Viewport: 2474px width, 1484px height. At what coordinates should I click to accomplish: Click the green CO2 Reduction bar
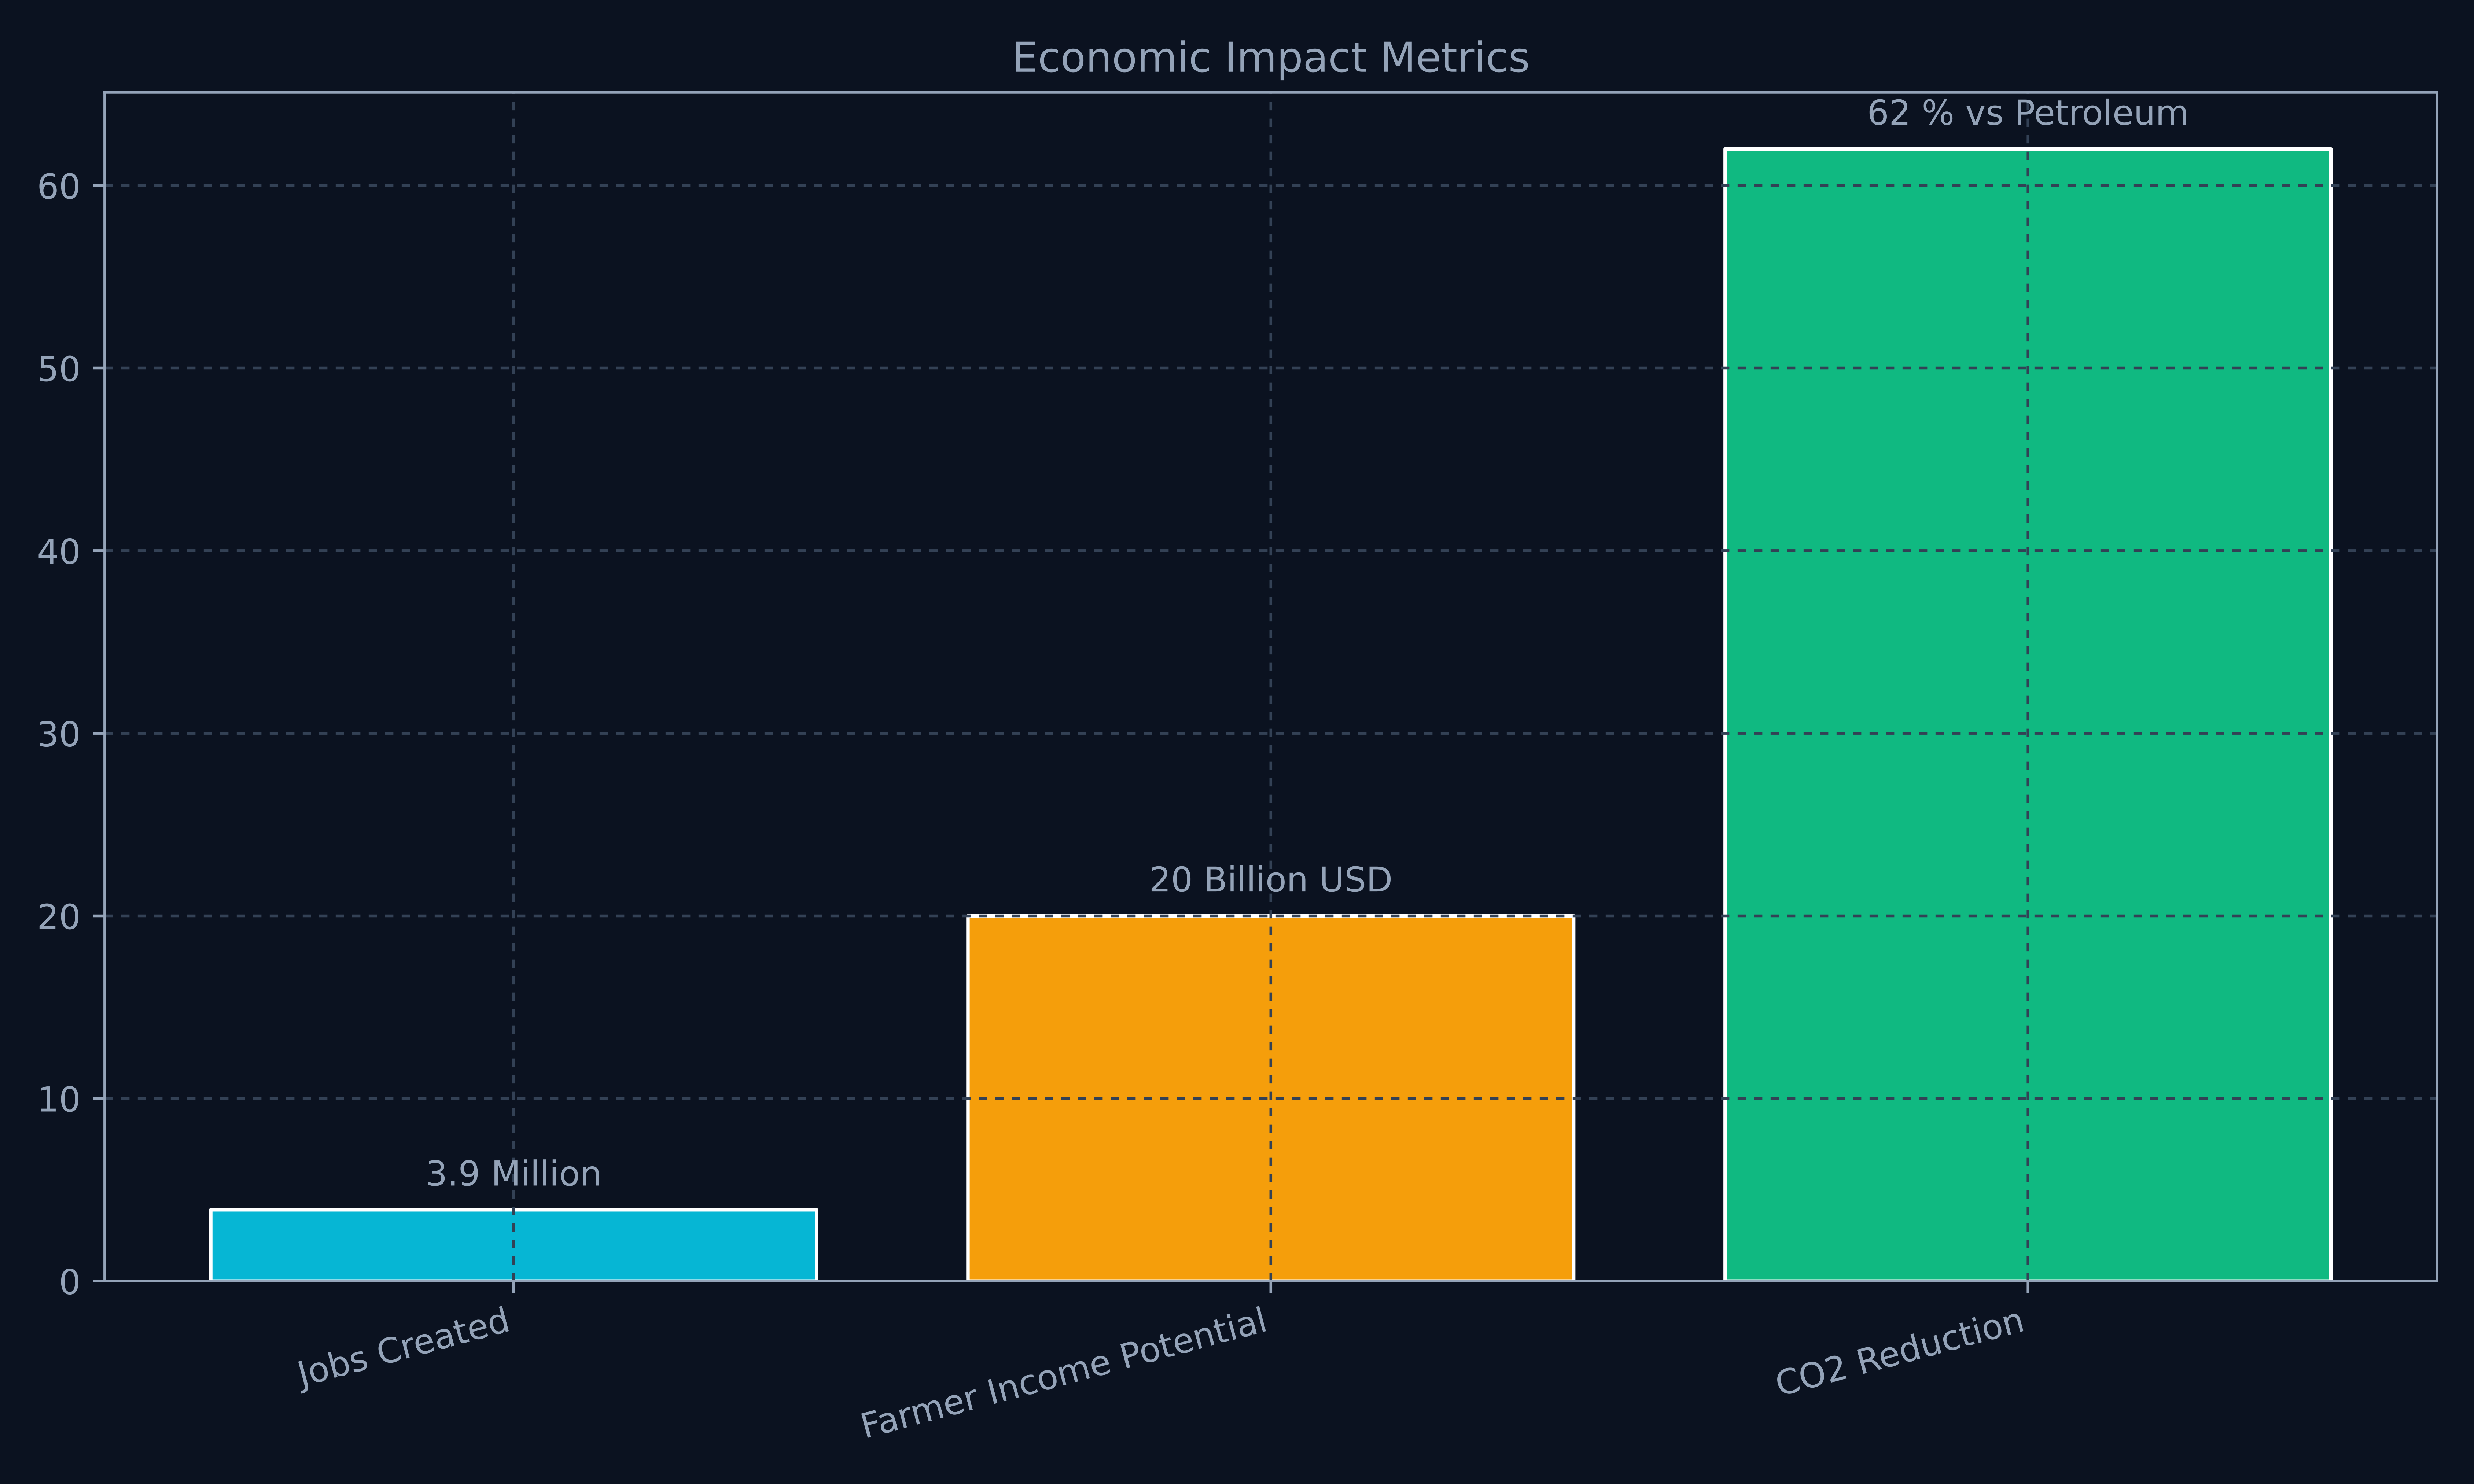click(2027, 714)
